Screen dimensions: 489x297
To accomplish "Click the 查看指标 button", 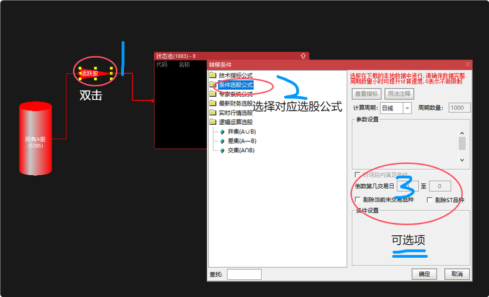I will point(366,94).
